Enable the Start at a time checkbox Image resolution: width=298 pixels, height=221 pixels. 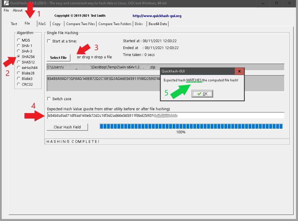click(49, 41)
